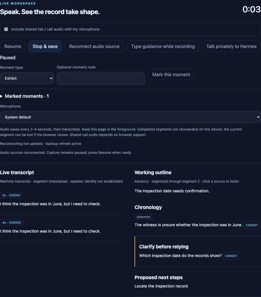The height and width of the screenshot is (297, 261).
Task: Resume the paused recording
Action: (13, 46)
